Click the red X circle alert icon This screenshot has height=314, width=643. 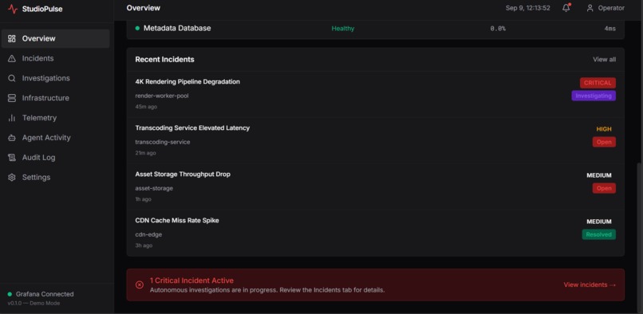coord(140,285)
